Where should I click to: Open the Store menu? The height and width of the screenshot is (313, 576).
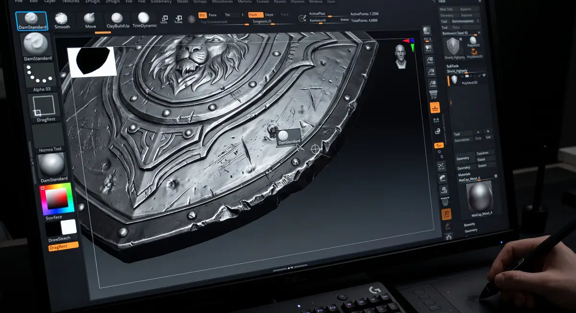[x=331, y=1]
